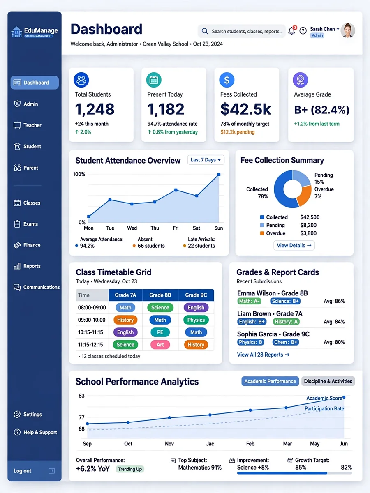Click the Improvement icon in analytics

coord(232,461)
